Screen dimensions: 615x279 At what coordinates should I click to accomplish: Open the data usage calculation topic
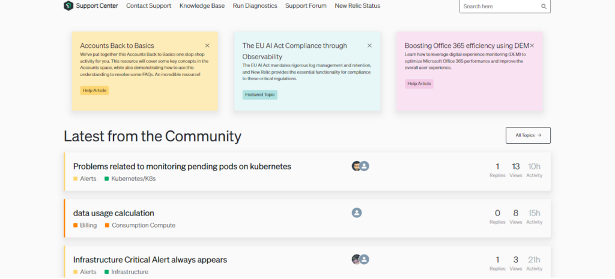pyautogui.click(x=114, y=213)
